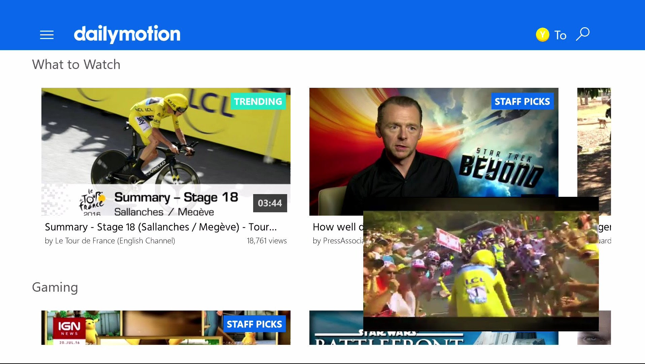Click the floating mini player video
The height and width of the screenshot is (364, 645).
click(x=481, y=264)
